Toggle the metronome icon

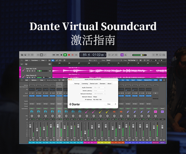coord(126,55)
